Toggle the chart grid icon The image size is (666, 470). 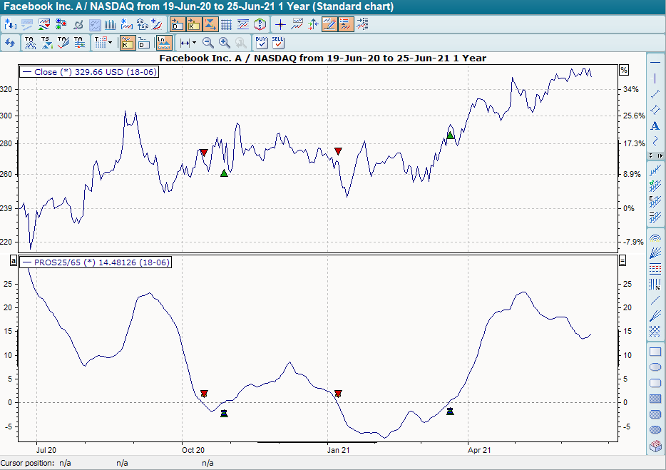point(227,24)
